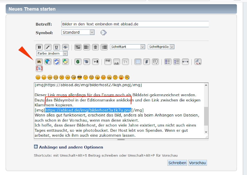Insert the kiss smiley with red lips
Viewport: 247px width, 175px height.
point(121,77)
